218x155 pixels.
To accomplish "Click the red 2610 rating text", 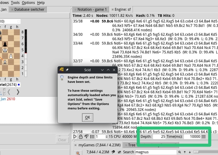I will [x=11, y=99].
